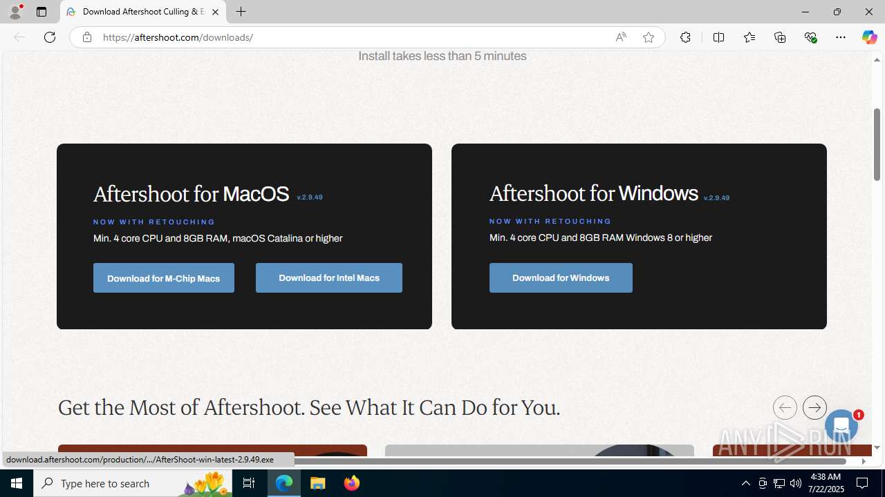The height and width of the screenshot is (497, 885).
Task: Open Browser essentials icon
Action: 810,37
